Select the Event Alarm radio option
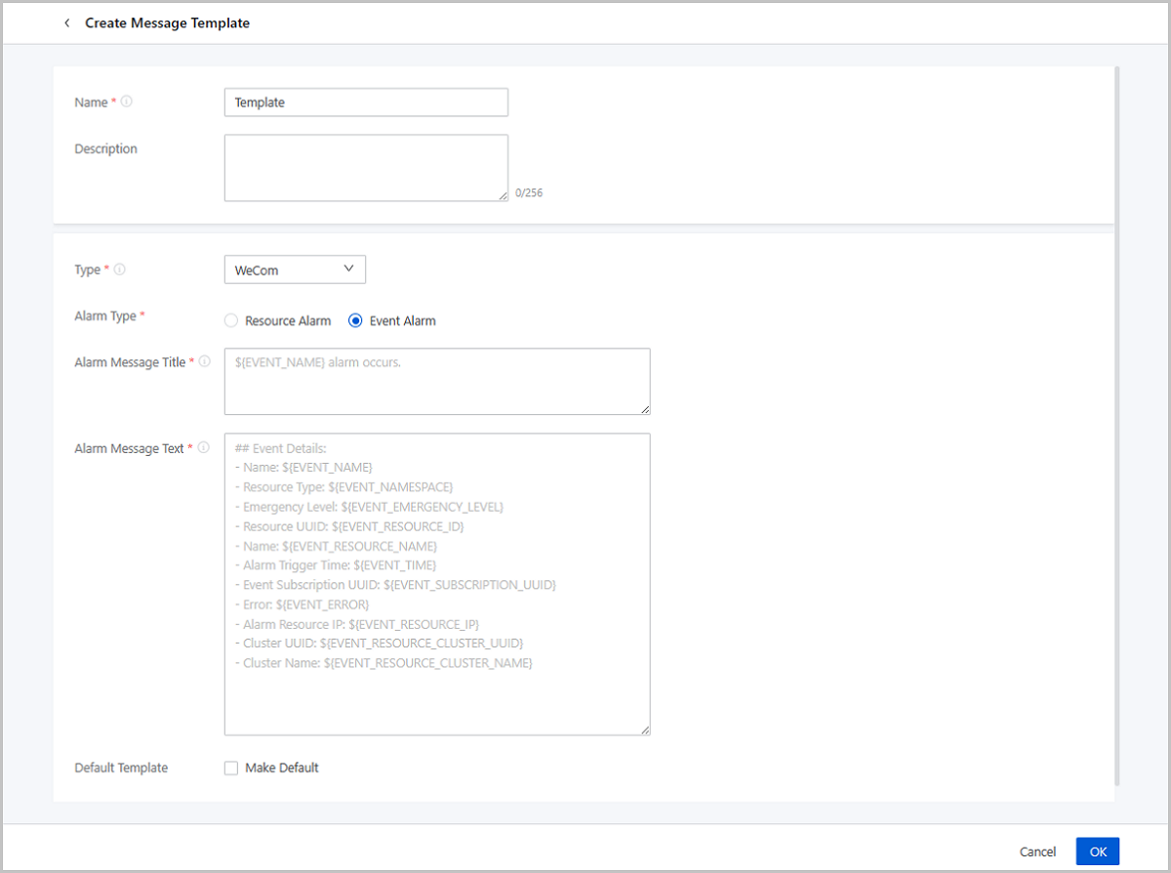 tap(392, 320)
